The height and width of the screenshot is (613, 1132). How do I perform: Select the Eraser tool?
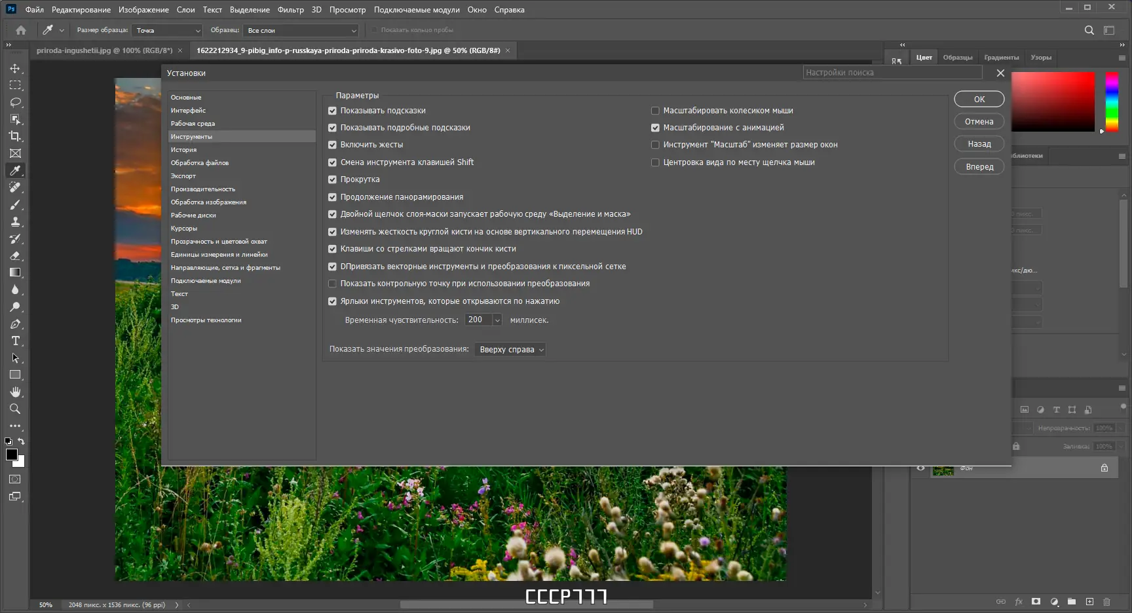15,255
